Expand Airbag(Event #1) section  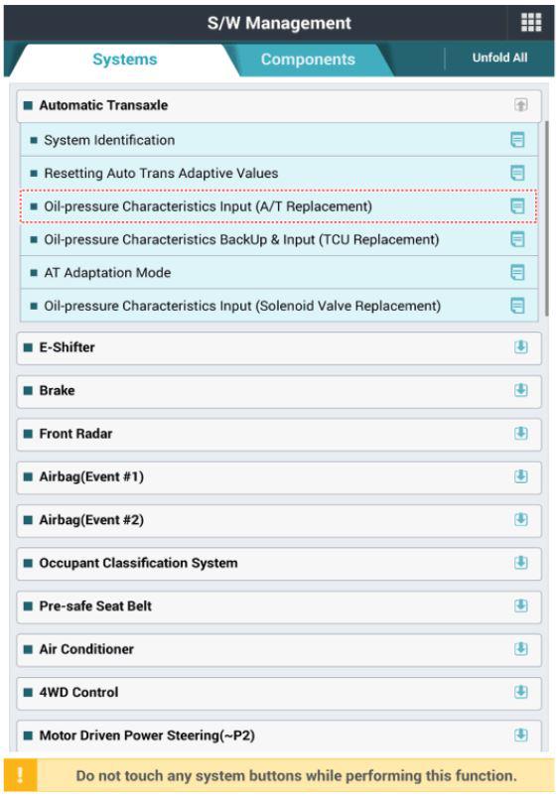[521, 476]
